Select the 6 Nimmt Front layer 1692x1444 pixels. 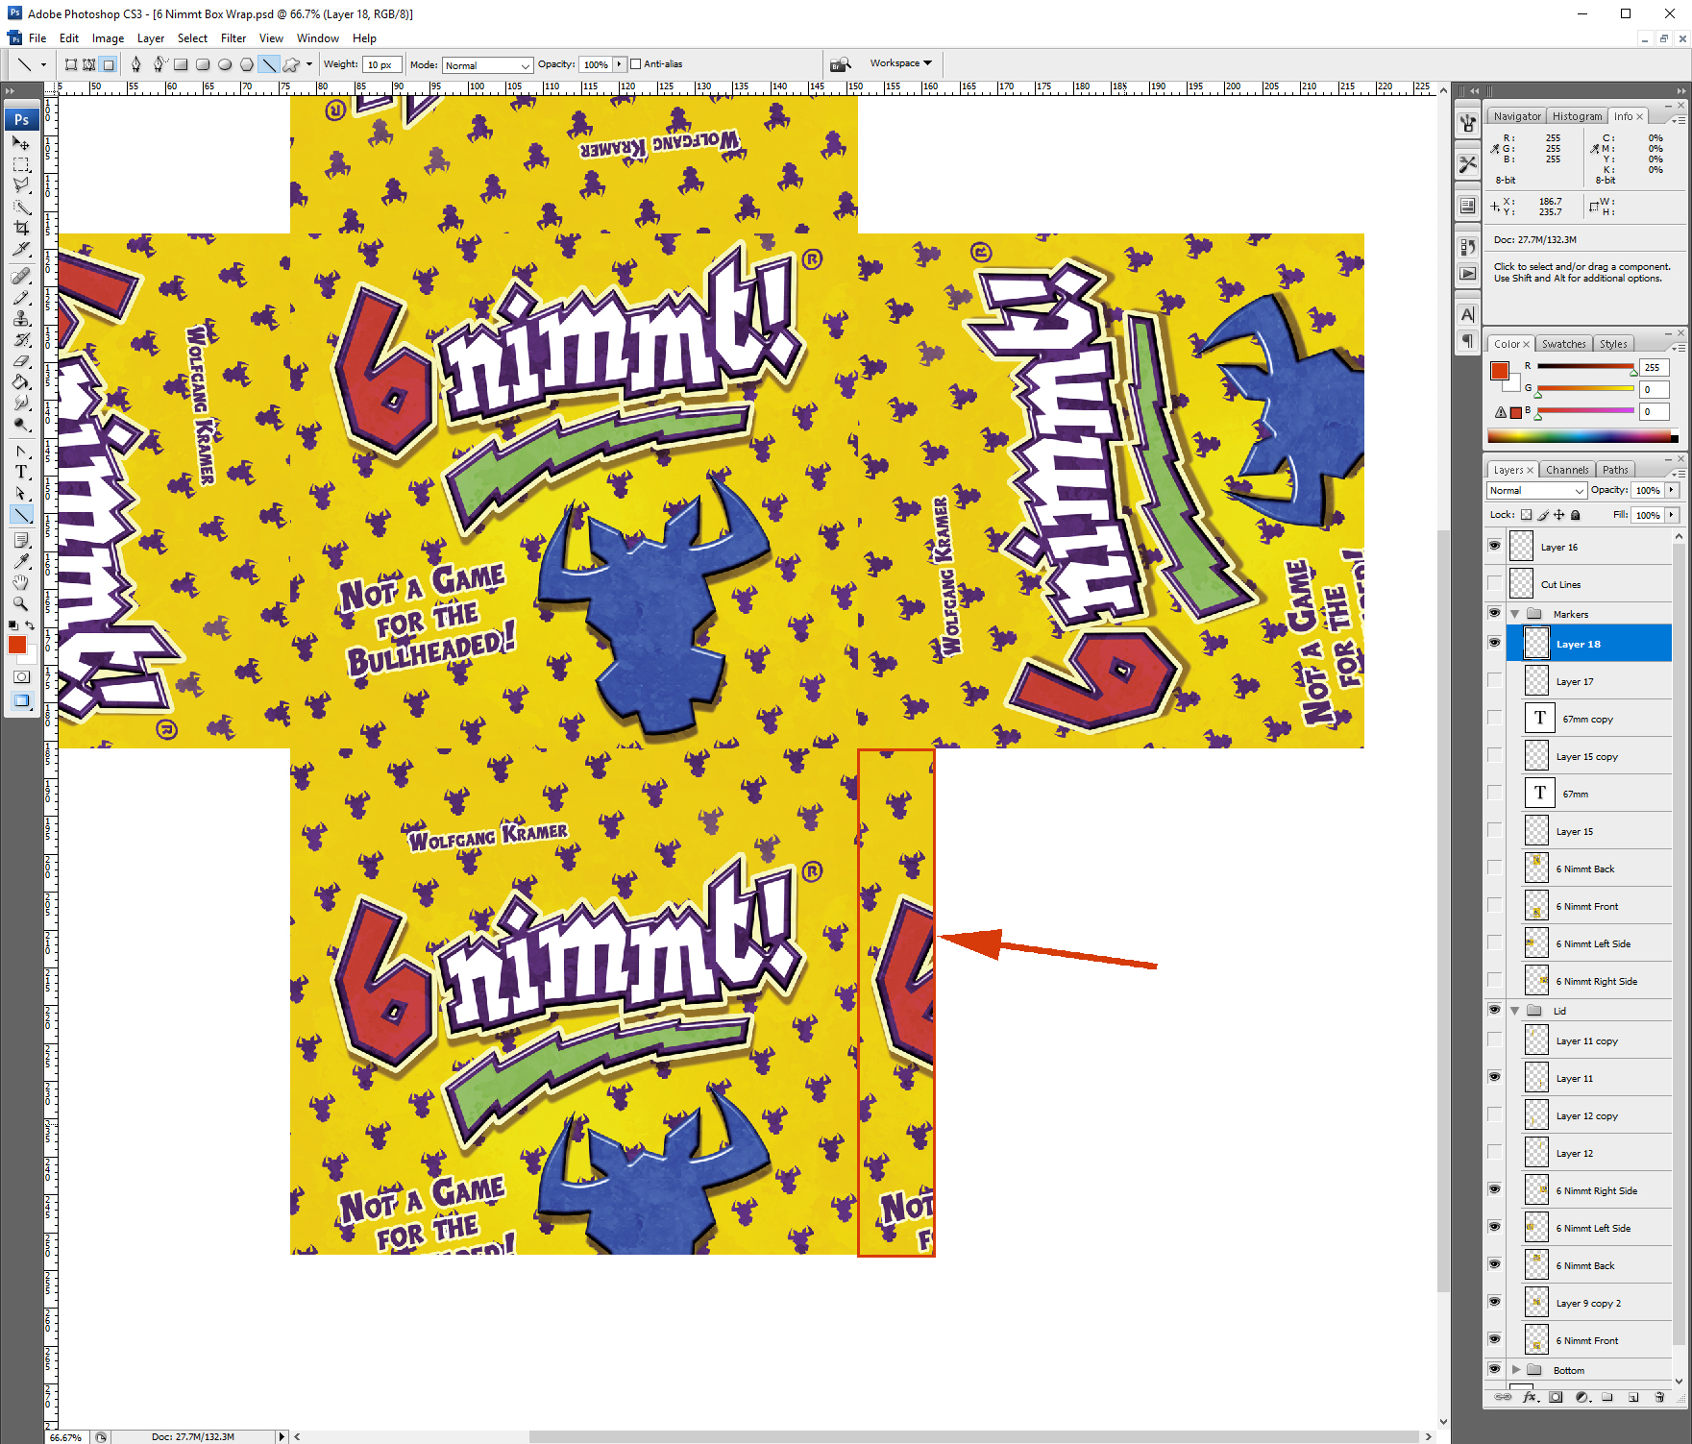point(1588,906)
